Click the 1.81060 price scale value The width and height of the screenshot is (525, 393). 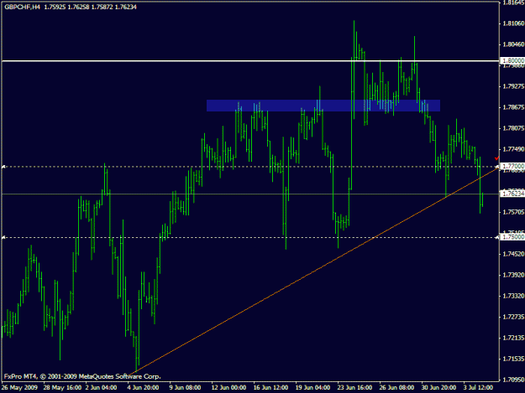(513, 23)
